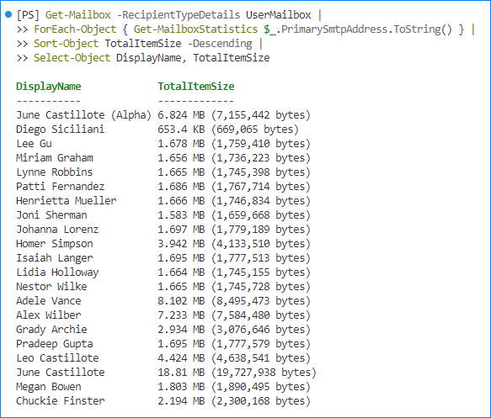Click the Sort-Object cmdlet
The width and height of the screenshot is (491, 418).
pyautogui.click(x=66, y=44)
